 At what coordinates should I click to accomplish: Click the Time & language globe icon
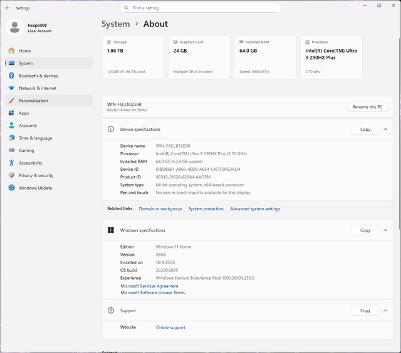[11, 138]
